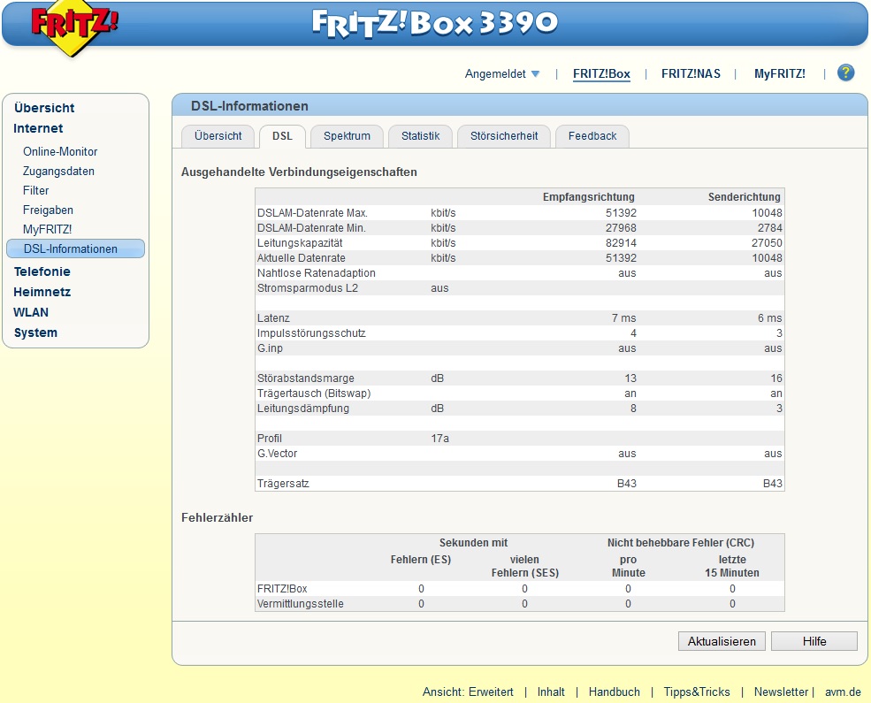This screenshot has width=871, height=703.
Task: Open the Tipps&Tricks footer link
Action: pos(697,692)
